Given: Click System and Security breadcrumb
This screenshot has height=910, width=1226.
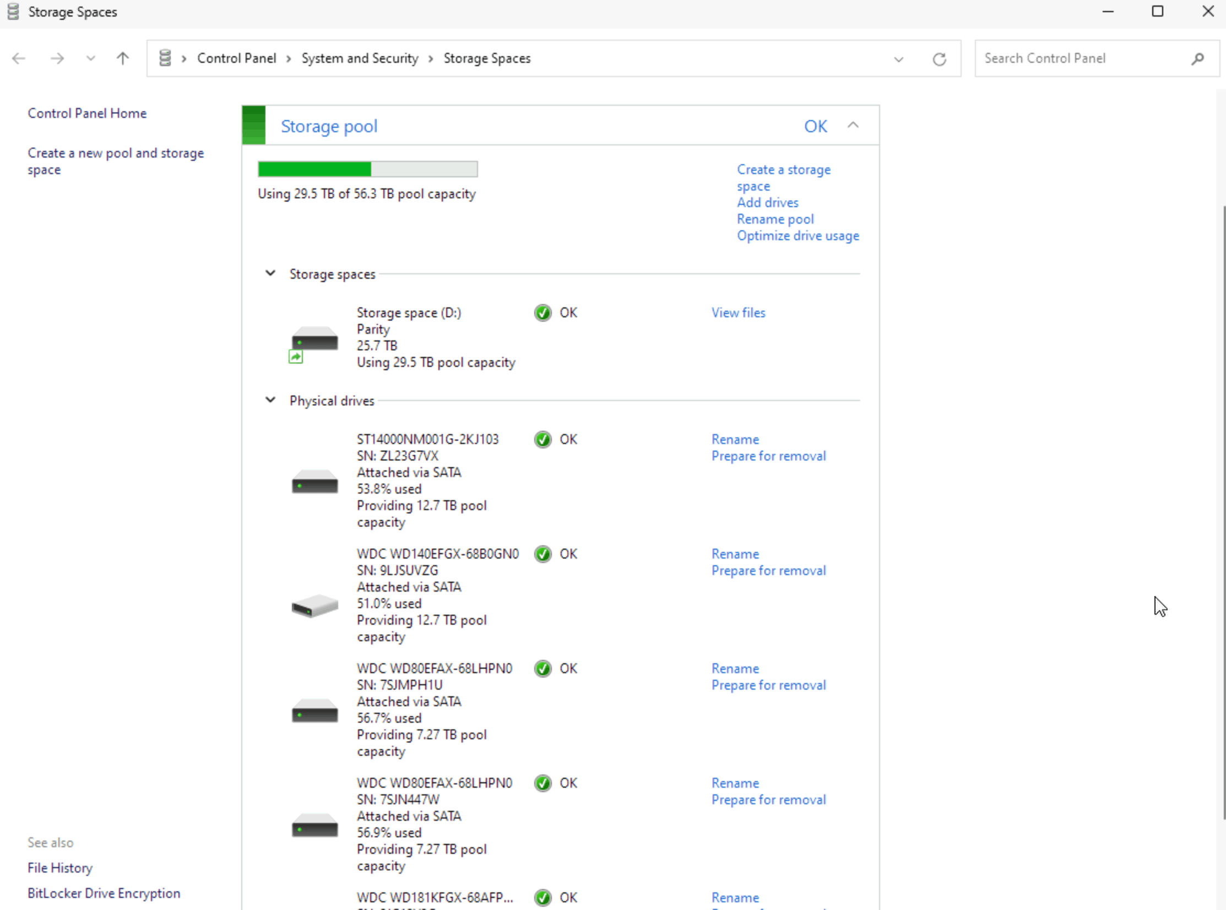Looking at the screenshot, I should click(360, 58).
